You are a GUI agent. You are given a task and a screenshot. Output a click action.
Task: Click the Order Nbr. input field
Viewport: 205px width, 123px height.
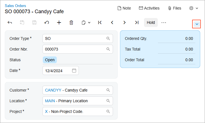74,49
